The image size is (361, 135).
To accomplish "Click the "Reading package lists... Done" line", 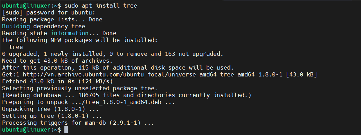I will [52, 19].
